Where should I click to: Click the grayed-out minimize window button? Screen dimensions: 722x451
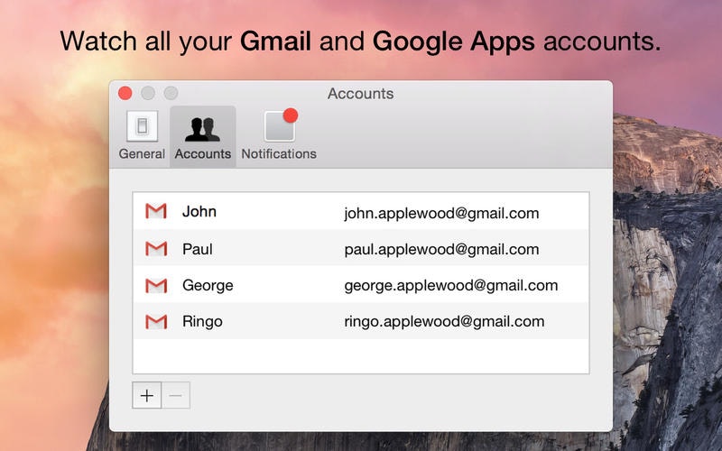tap(148, 93)
